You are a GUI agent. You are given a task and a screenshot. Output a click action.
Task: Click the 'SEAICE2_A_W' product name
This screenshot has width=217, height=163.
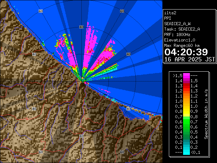177,24
